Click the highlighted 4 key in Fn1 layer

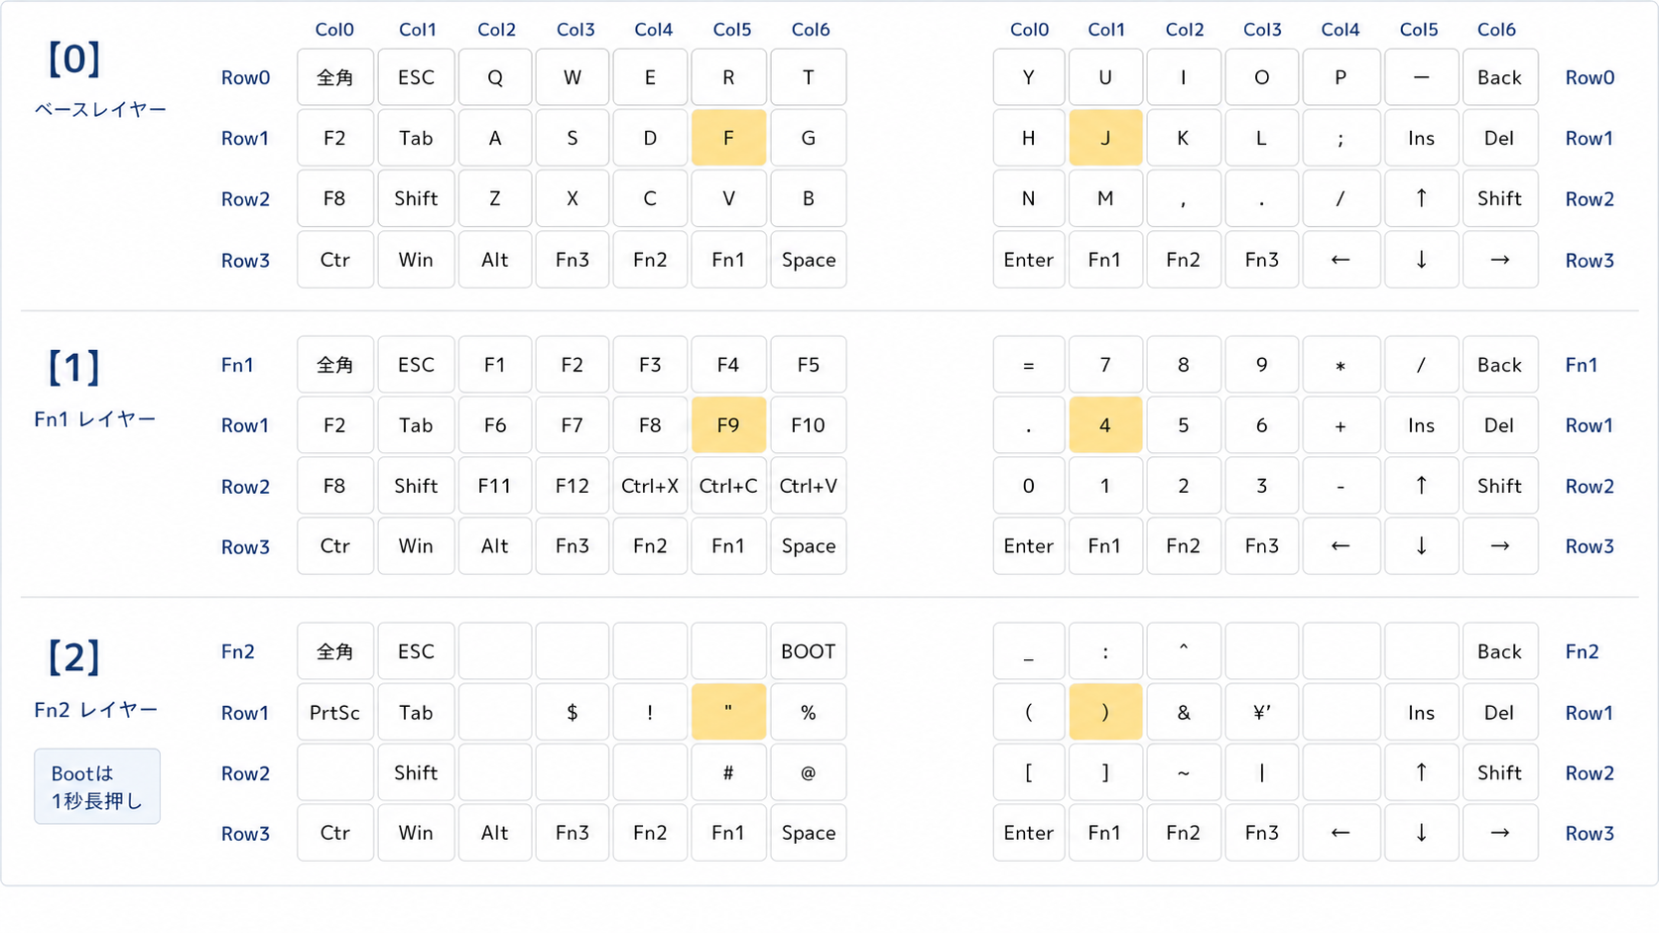[x=1105, y=425]
